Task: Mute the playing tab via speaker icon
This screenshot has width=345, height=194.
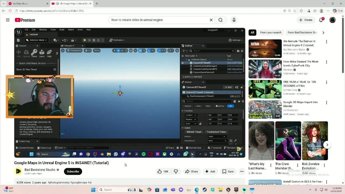Action: [57, 4]
